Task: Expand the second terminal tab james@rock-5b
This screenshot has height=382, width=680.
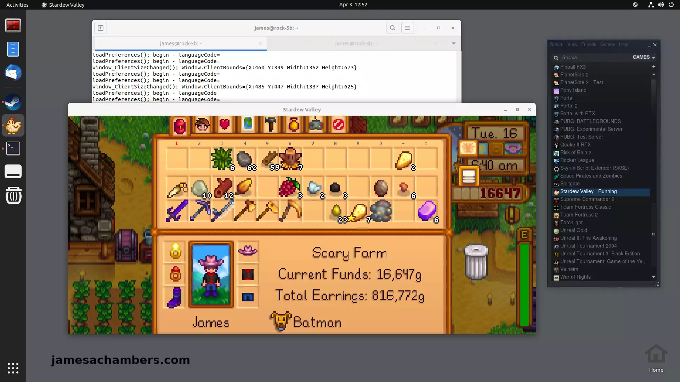Action: [356, 43]
